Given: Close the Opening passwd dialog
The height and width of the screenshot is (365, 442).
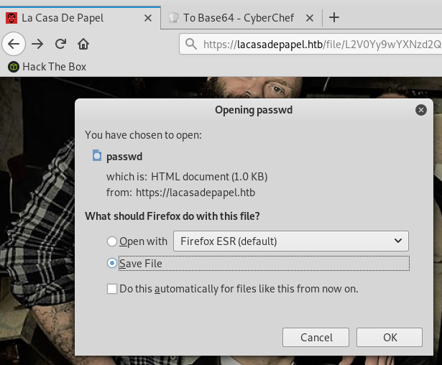Looking at the screenshot, I should click(421, 110).
